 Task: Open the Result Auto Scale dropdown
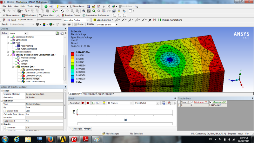click(x=33, y=24)
